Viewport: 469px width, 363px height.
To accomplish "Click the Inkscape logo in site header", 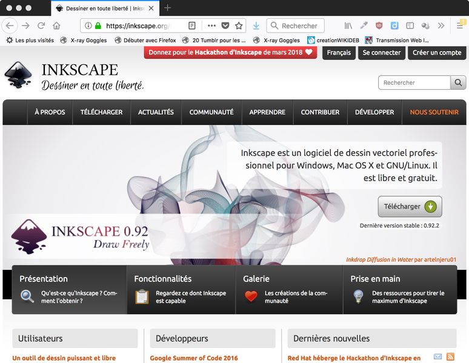I will (19, 75).
